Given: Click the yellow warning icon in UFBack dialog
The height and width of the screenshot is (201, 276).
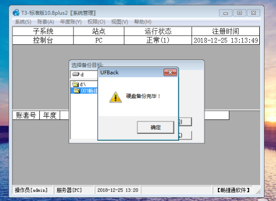Looking at the screenshot, I should 116,97.
